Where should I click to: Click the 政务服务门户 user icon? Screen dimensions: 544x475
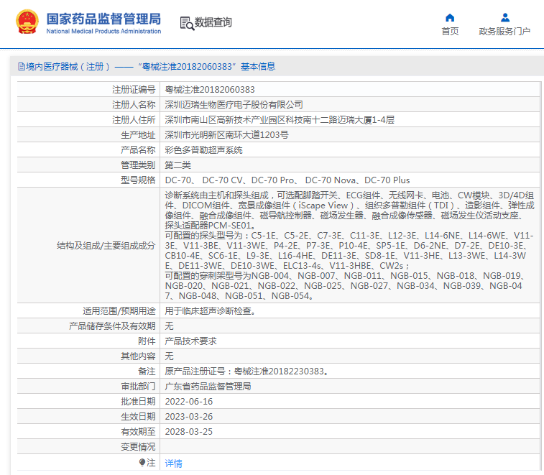pyautogui.click(x=505, y=17)
